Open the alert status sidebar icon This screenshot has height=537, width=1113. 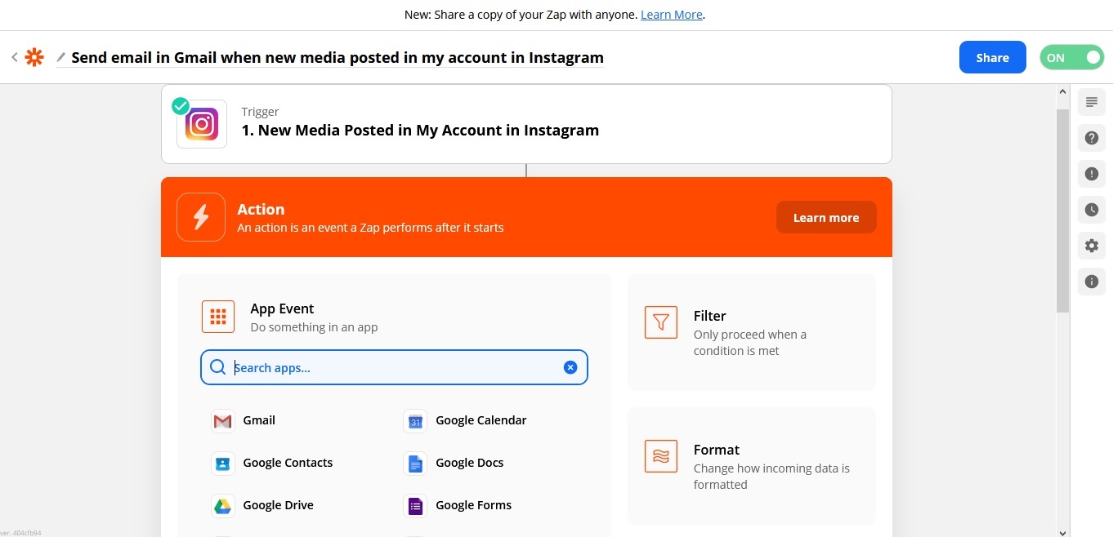click(1091, 174)
